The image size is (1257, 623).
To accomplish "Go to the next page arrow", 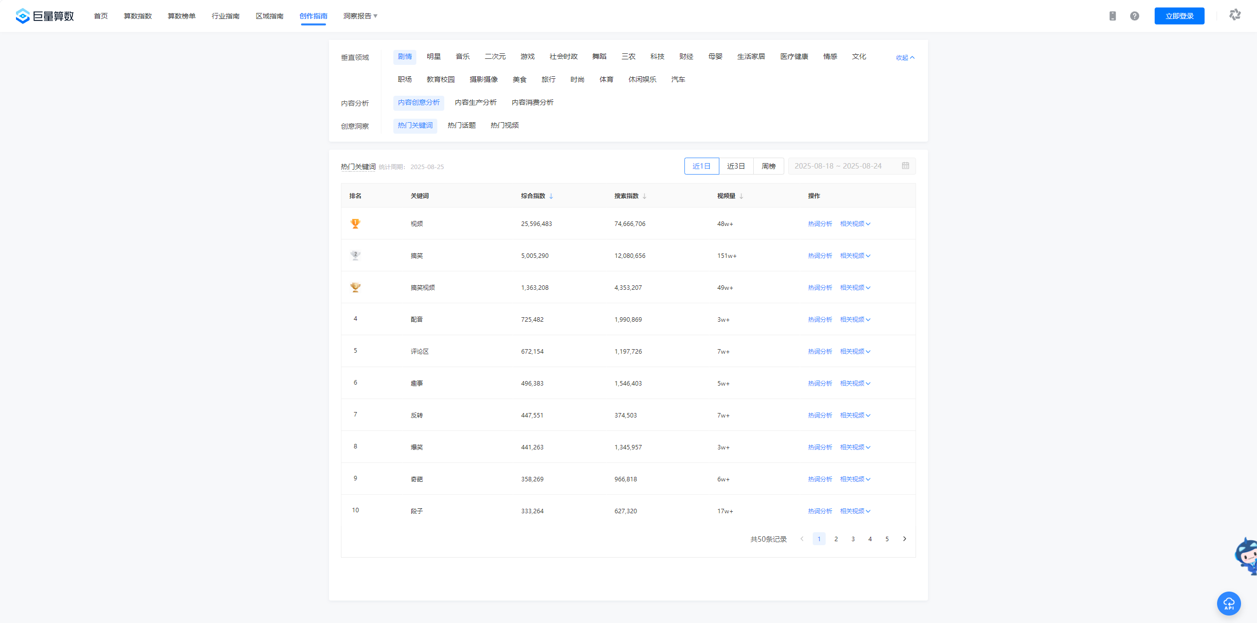I will click(x=904, y=539).
